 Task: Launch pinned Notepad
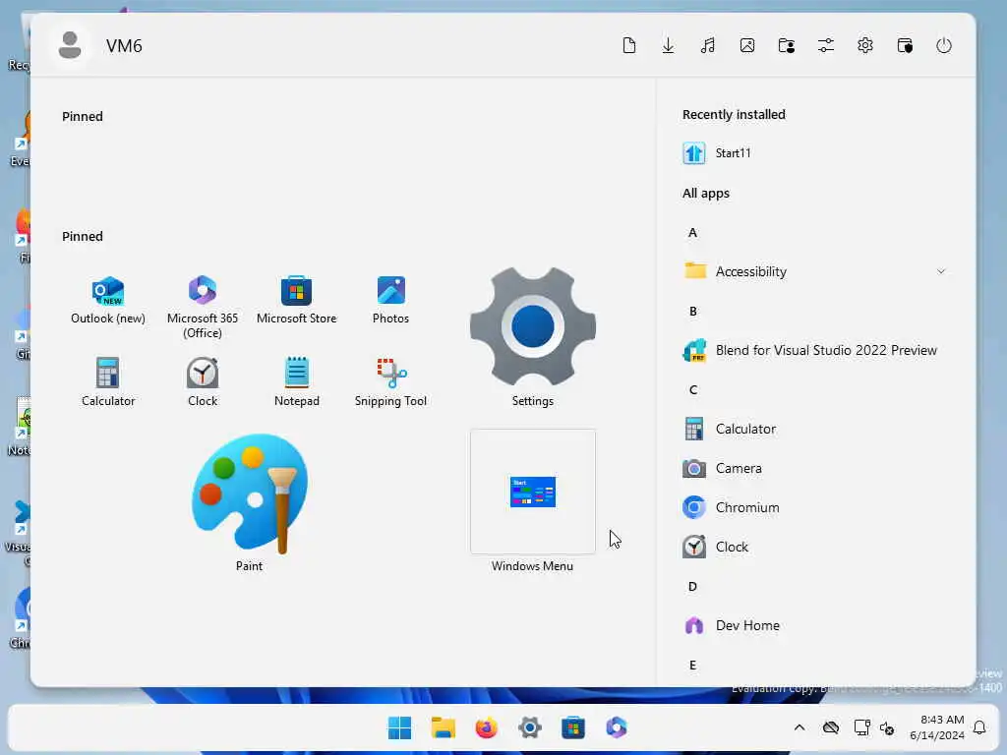(x=297, y=382)
